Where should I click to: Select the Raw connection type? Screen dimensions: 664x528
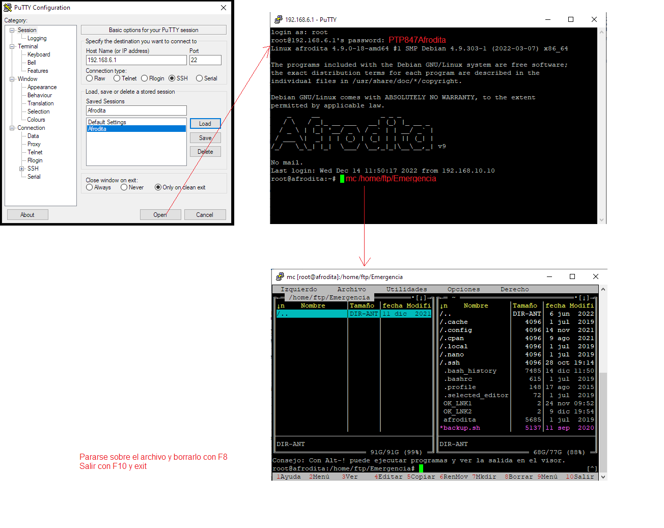90,78
